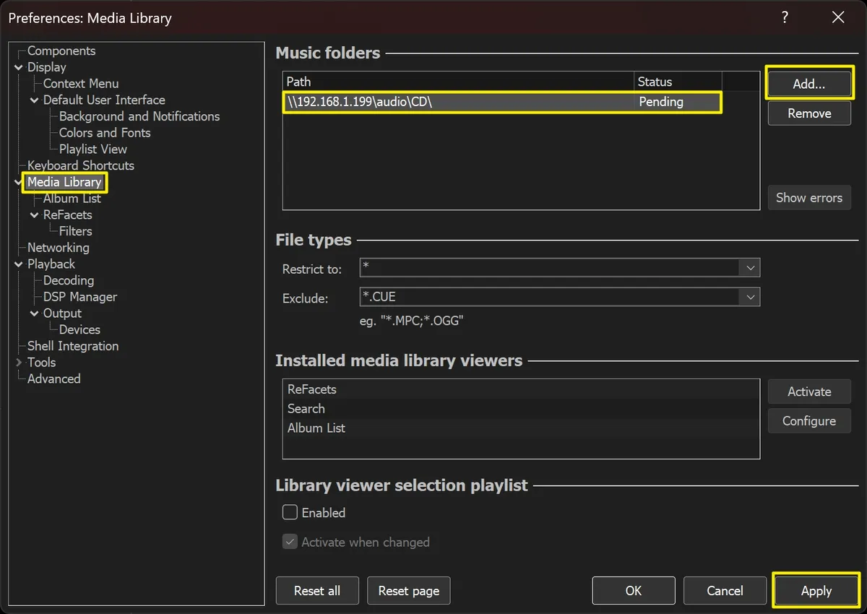867x614 pixels.
Task: Collapse the Playback tree node
Action: point(19,264)
